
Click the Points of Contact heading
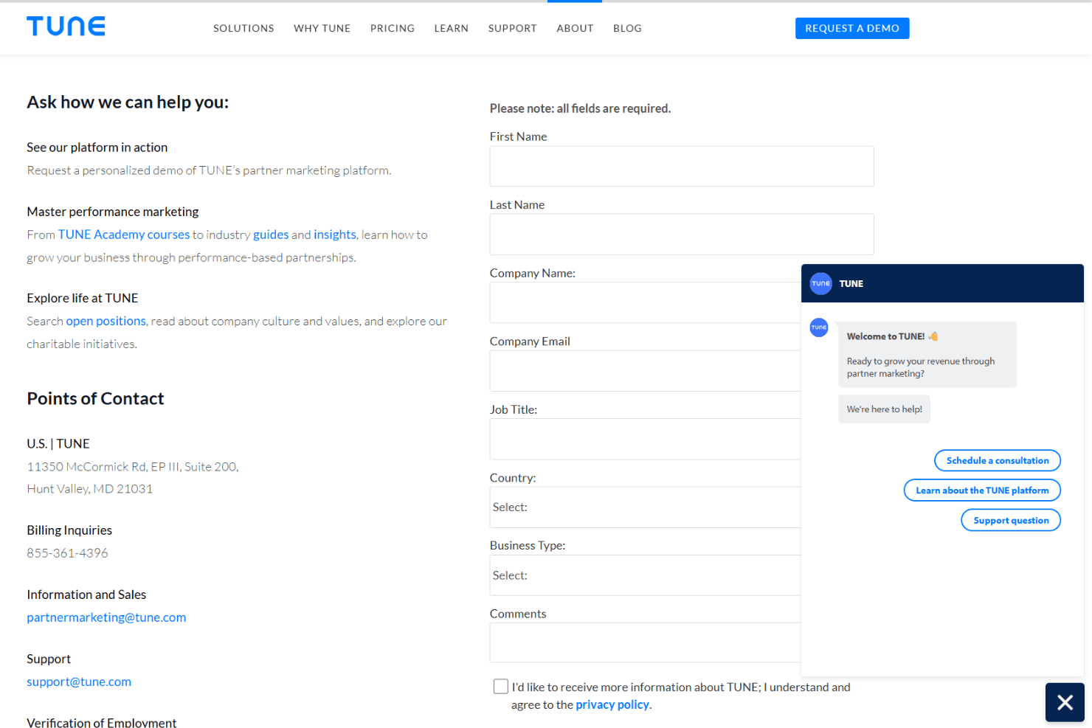point(95,398)
